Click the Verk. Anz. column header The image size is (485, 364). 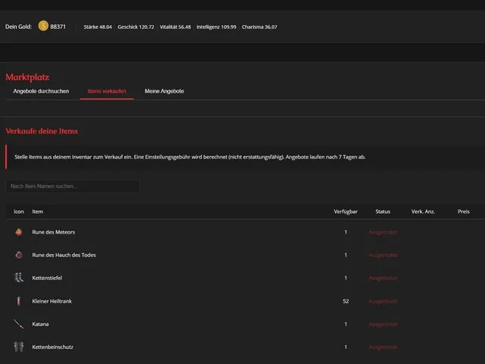[x=423, y=212]
